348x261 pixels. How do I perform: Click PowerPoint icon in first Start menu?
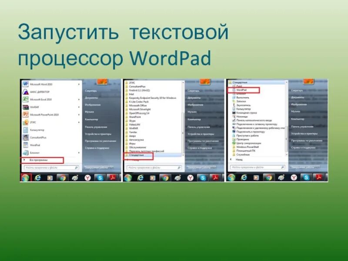tap(26, 115)
